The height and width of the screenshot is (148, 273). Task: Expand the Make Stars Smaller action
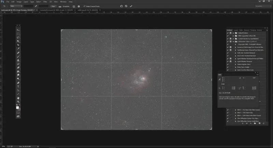[x=236, y=67]
